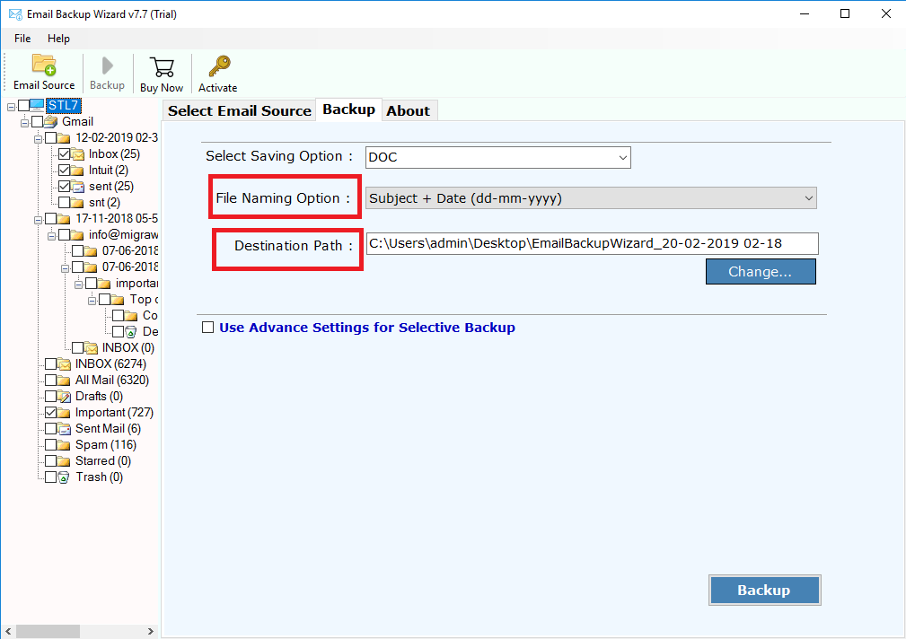Screen dimensions: 906x639
Task: Check the INBOX (6274) checkbox
Action: click(51, 363)
